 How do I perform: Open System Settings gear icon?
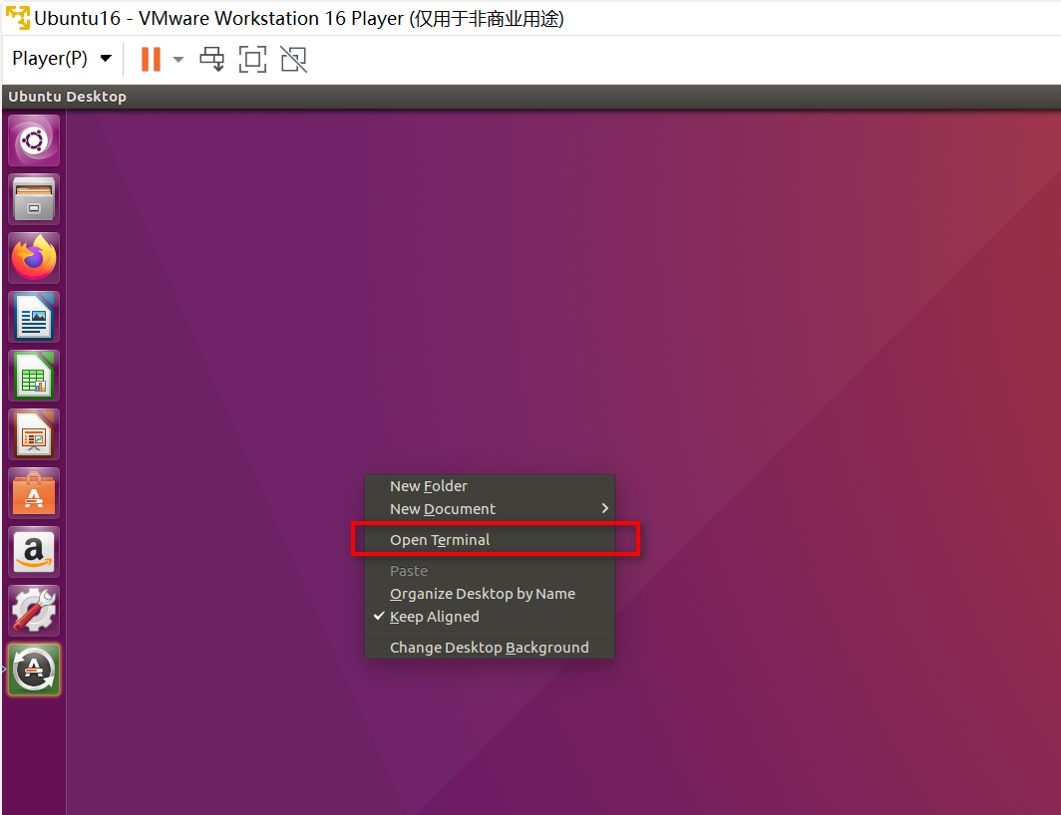point(34,612)
